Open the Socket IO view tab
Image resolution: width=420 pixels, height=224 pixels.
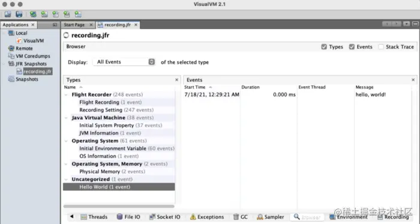(165, 217)
